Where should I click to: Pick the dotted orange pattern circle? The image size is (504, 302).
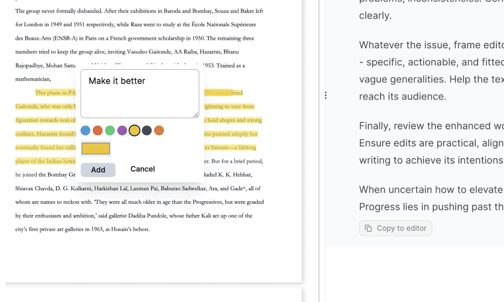pos(159,131)
